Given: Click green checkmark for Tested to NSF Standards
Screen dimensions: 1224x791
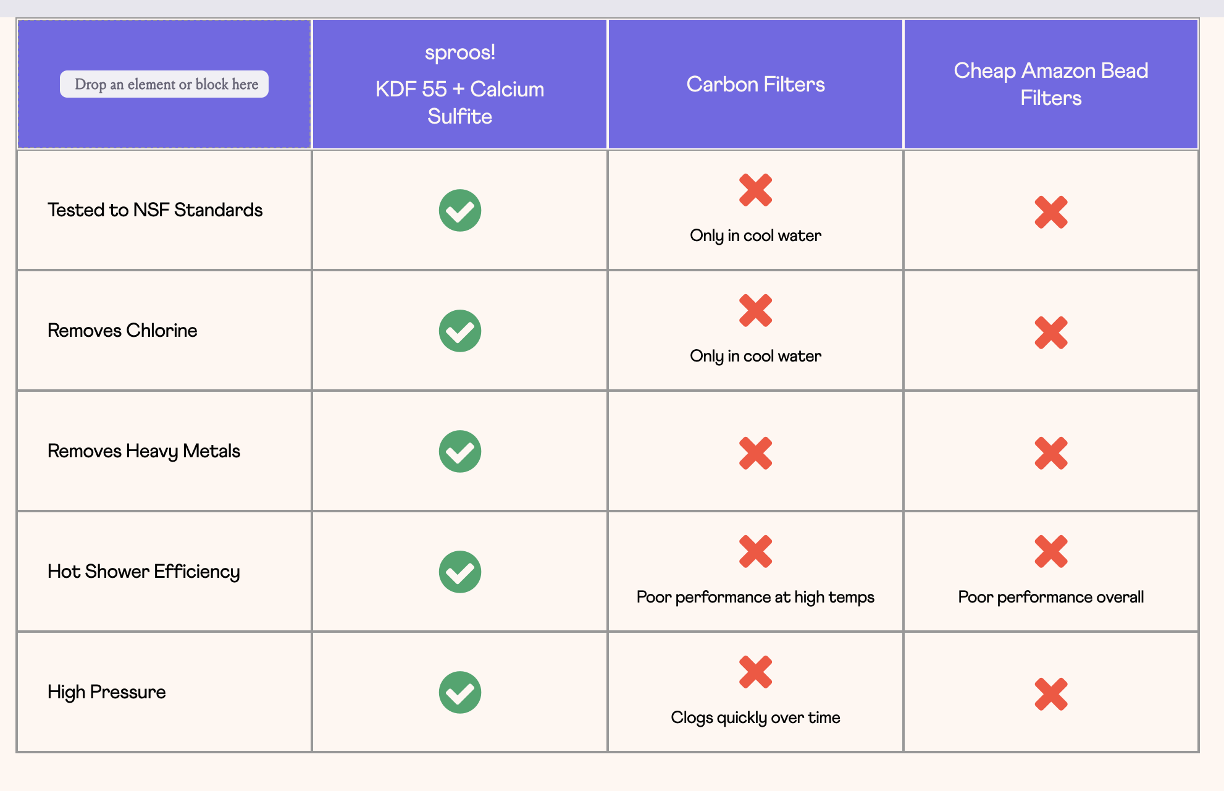Looking at the screenshot, I should (x=460, y=211).
